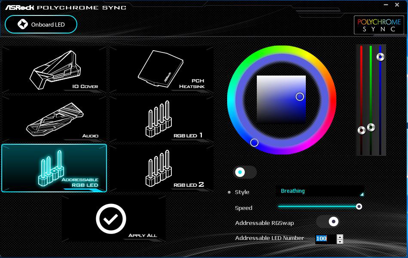Click the hue ring selector handle
Screen dimensions: 408x258
click(254, 143)
